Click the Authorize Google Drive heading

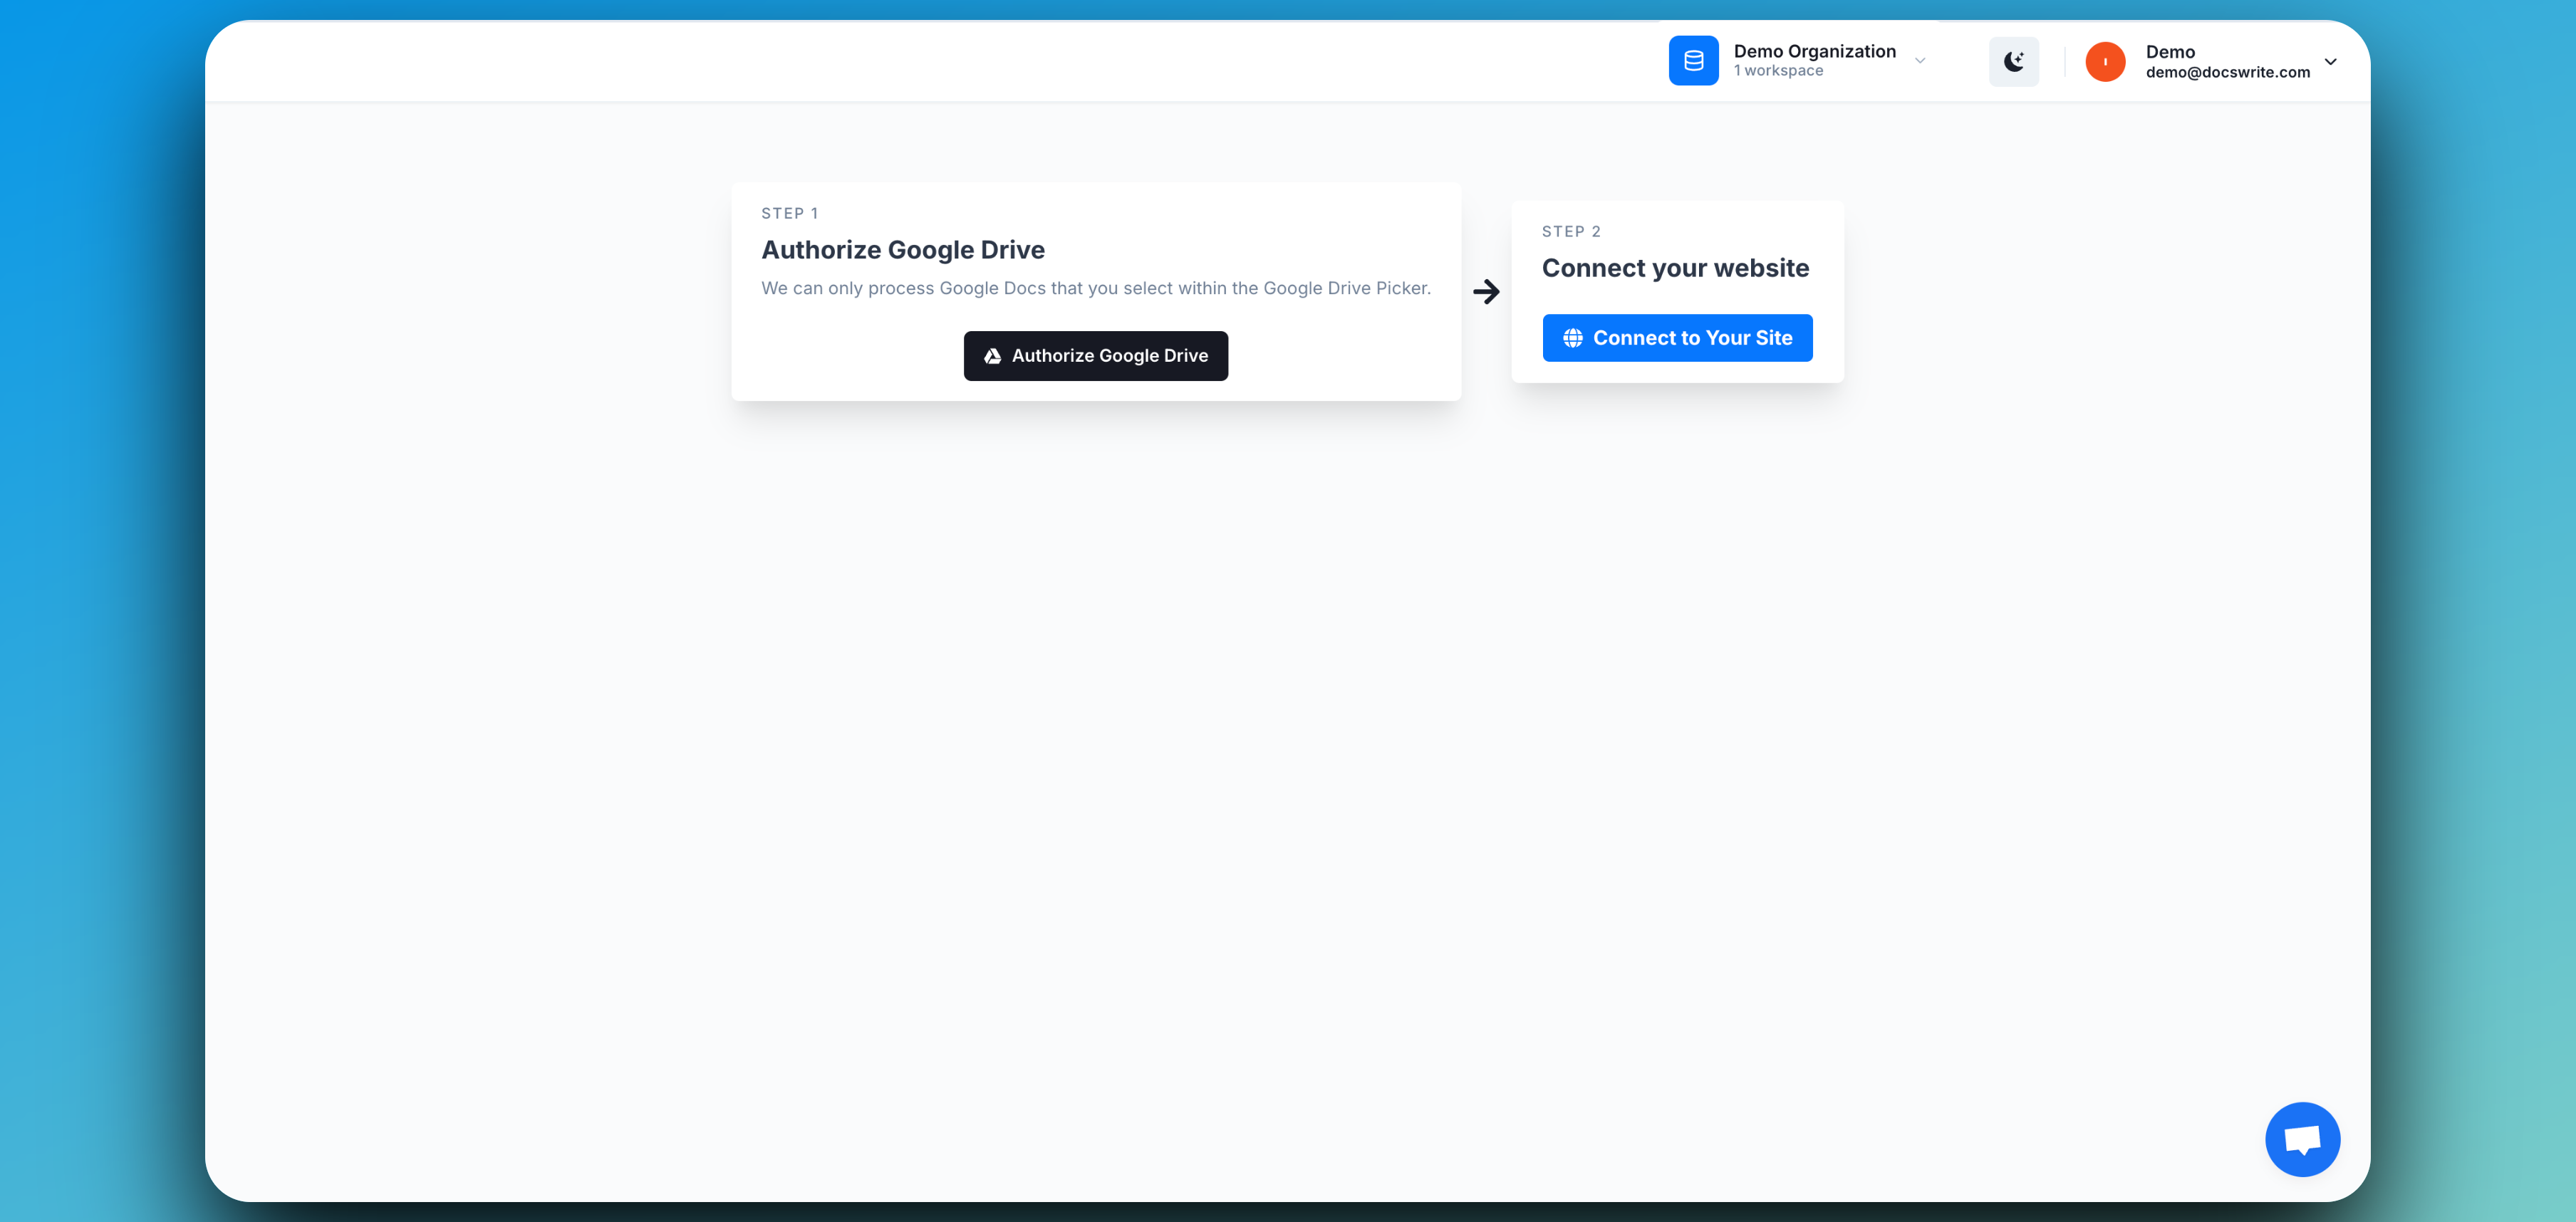click(903, 249)
